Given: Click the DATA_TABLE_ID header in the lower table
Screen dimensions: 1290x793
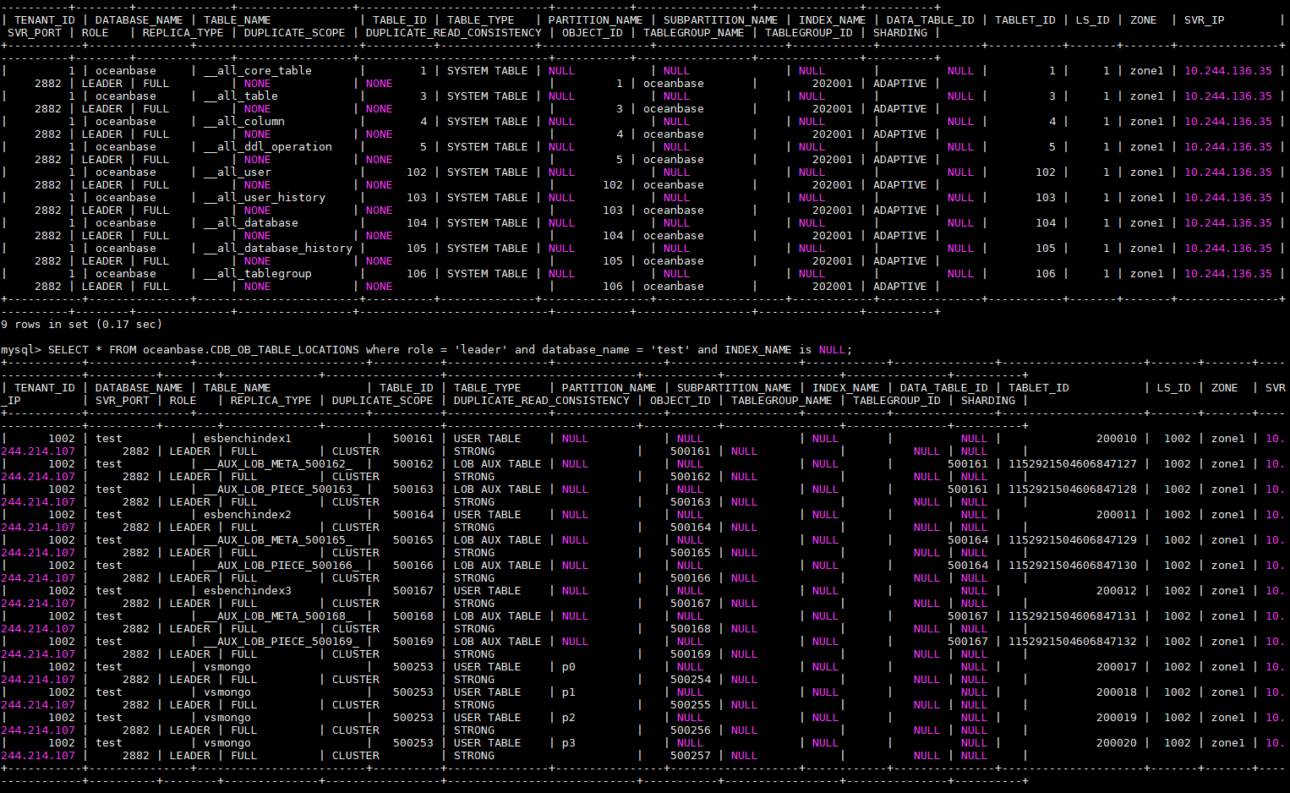Looking at the screenshot, I should pyautogui.click(x=944, y=388).
